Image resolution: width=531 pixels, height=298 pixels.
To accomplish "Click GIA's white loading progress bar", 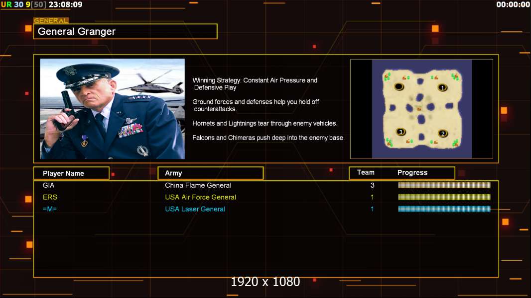I will (x=444, y=185).
